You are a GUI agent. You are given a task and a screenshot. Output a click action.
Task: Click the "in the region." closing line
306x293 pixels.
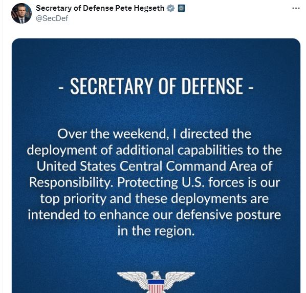156,231
